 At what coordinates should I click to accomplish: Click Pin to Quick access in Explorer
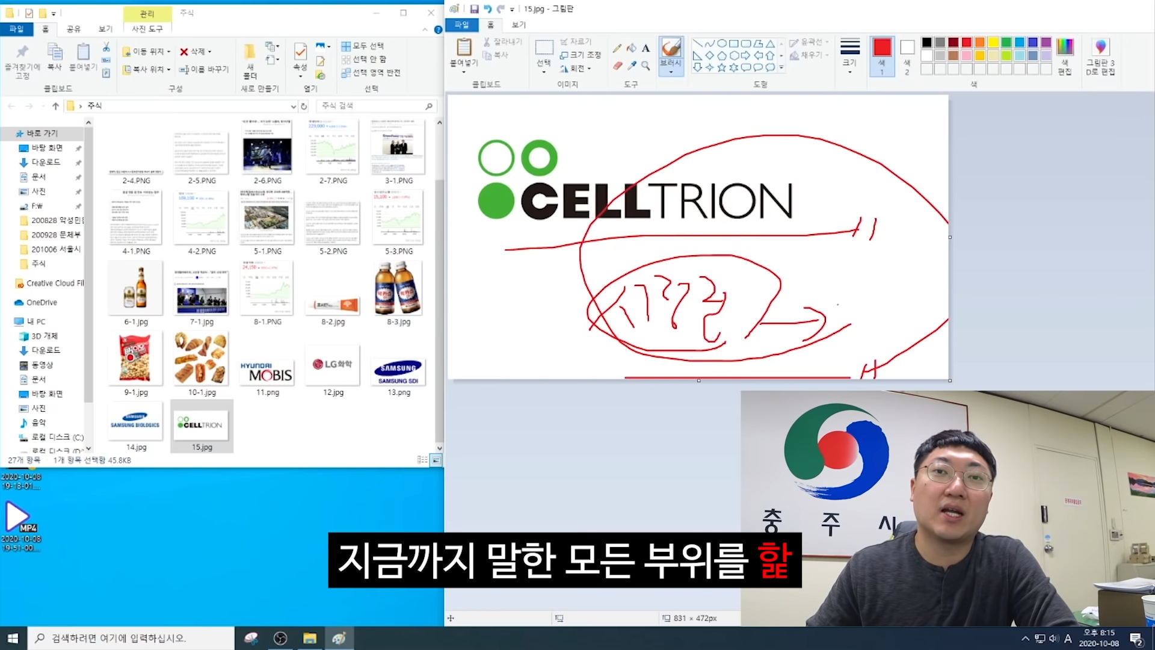coord(22,61)
